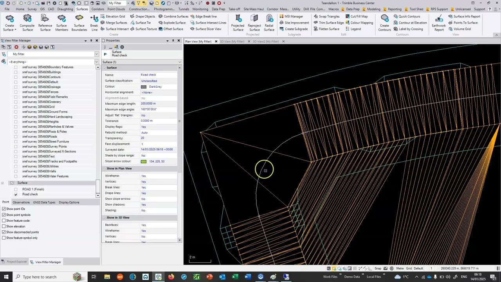Select the Reference Surface tool
Screen dimensions: 501x282
(45, 23)
